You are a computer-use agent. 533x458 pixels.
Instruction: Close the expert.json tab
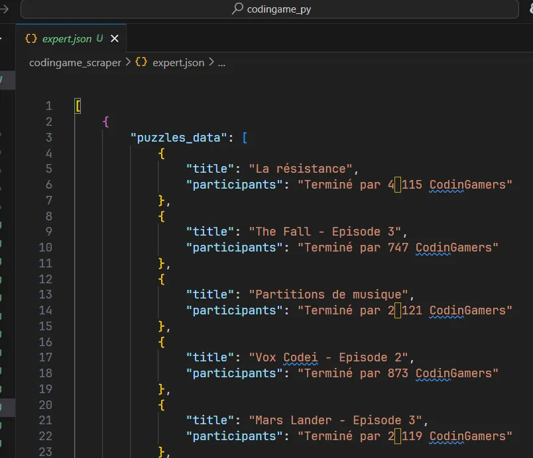coord(115,38)
